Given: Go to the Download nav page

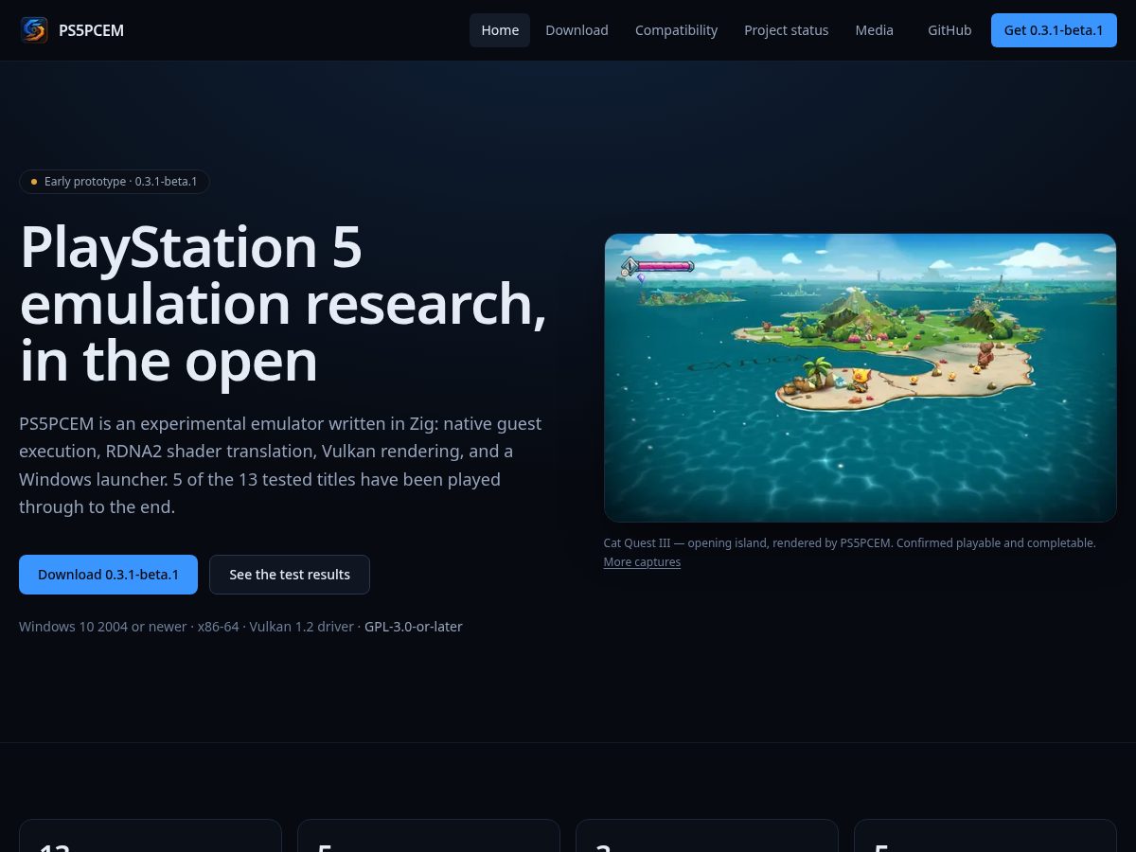Looking at the screenshot, I should [577, 30].
